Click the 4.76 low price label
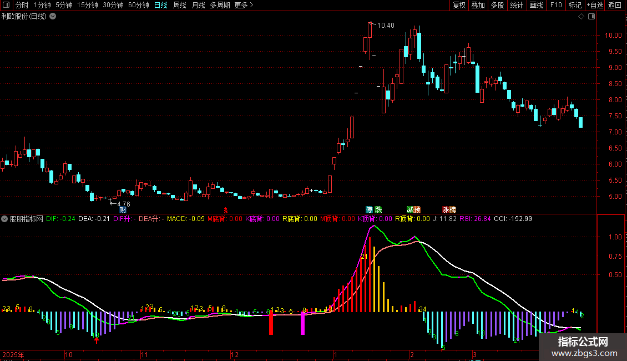Image resolution: width=627 pixels, height=361 pixels. point(124,204)
